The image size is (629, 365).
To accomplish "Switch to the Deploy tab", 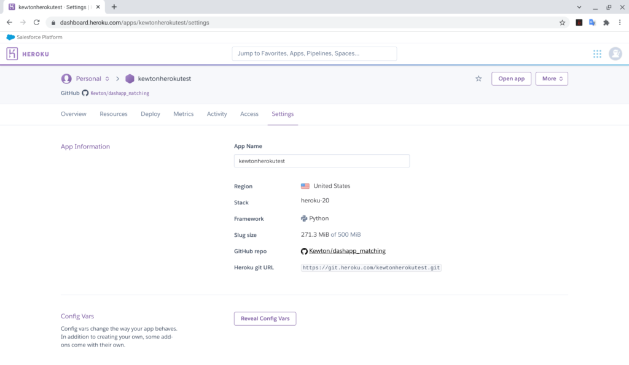I will [150, 113].
